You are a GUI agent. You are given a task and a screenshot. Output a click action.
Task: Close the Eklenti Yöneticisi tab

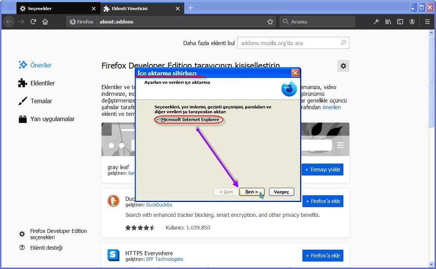click(x=178, y=9)
